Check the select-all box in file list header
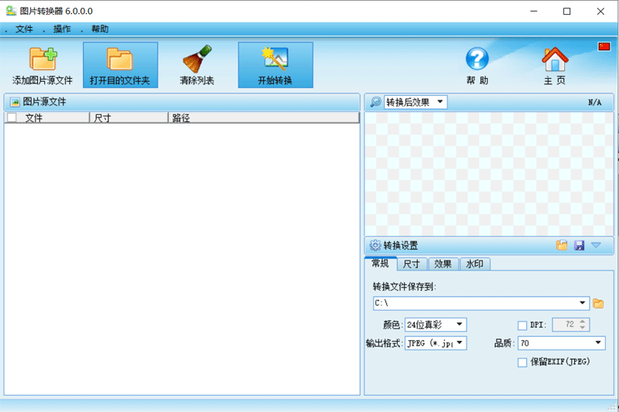 coord(12,118)
